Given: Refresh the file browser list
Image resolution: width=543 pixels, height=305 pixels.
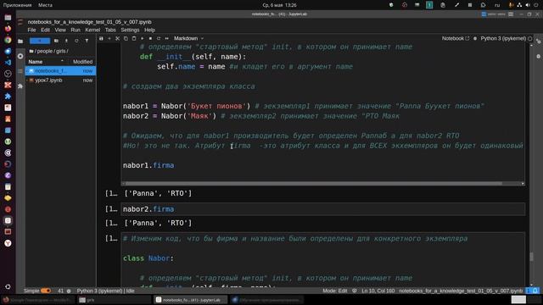Looking at the screenshot, I should (x=76, y=41).
